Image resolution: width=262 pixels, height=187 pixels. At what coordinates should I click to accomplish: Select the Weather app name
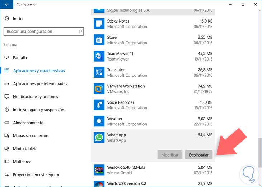point(114,119)
